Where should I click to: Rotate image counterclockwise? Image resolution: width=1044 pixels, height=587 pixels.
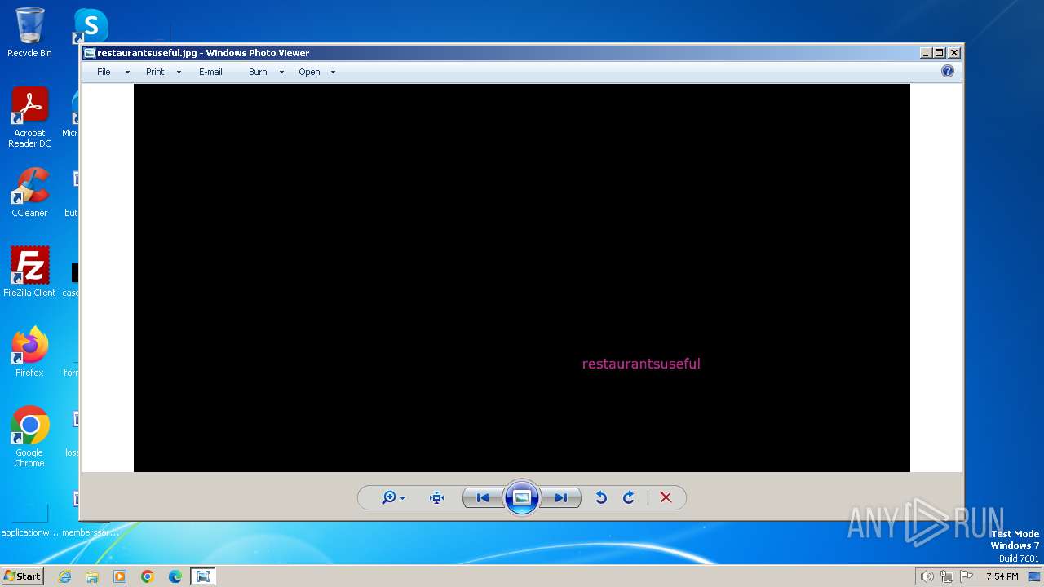coord(601,497)
